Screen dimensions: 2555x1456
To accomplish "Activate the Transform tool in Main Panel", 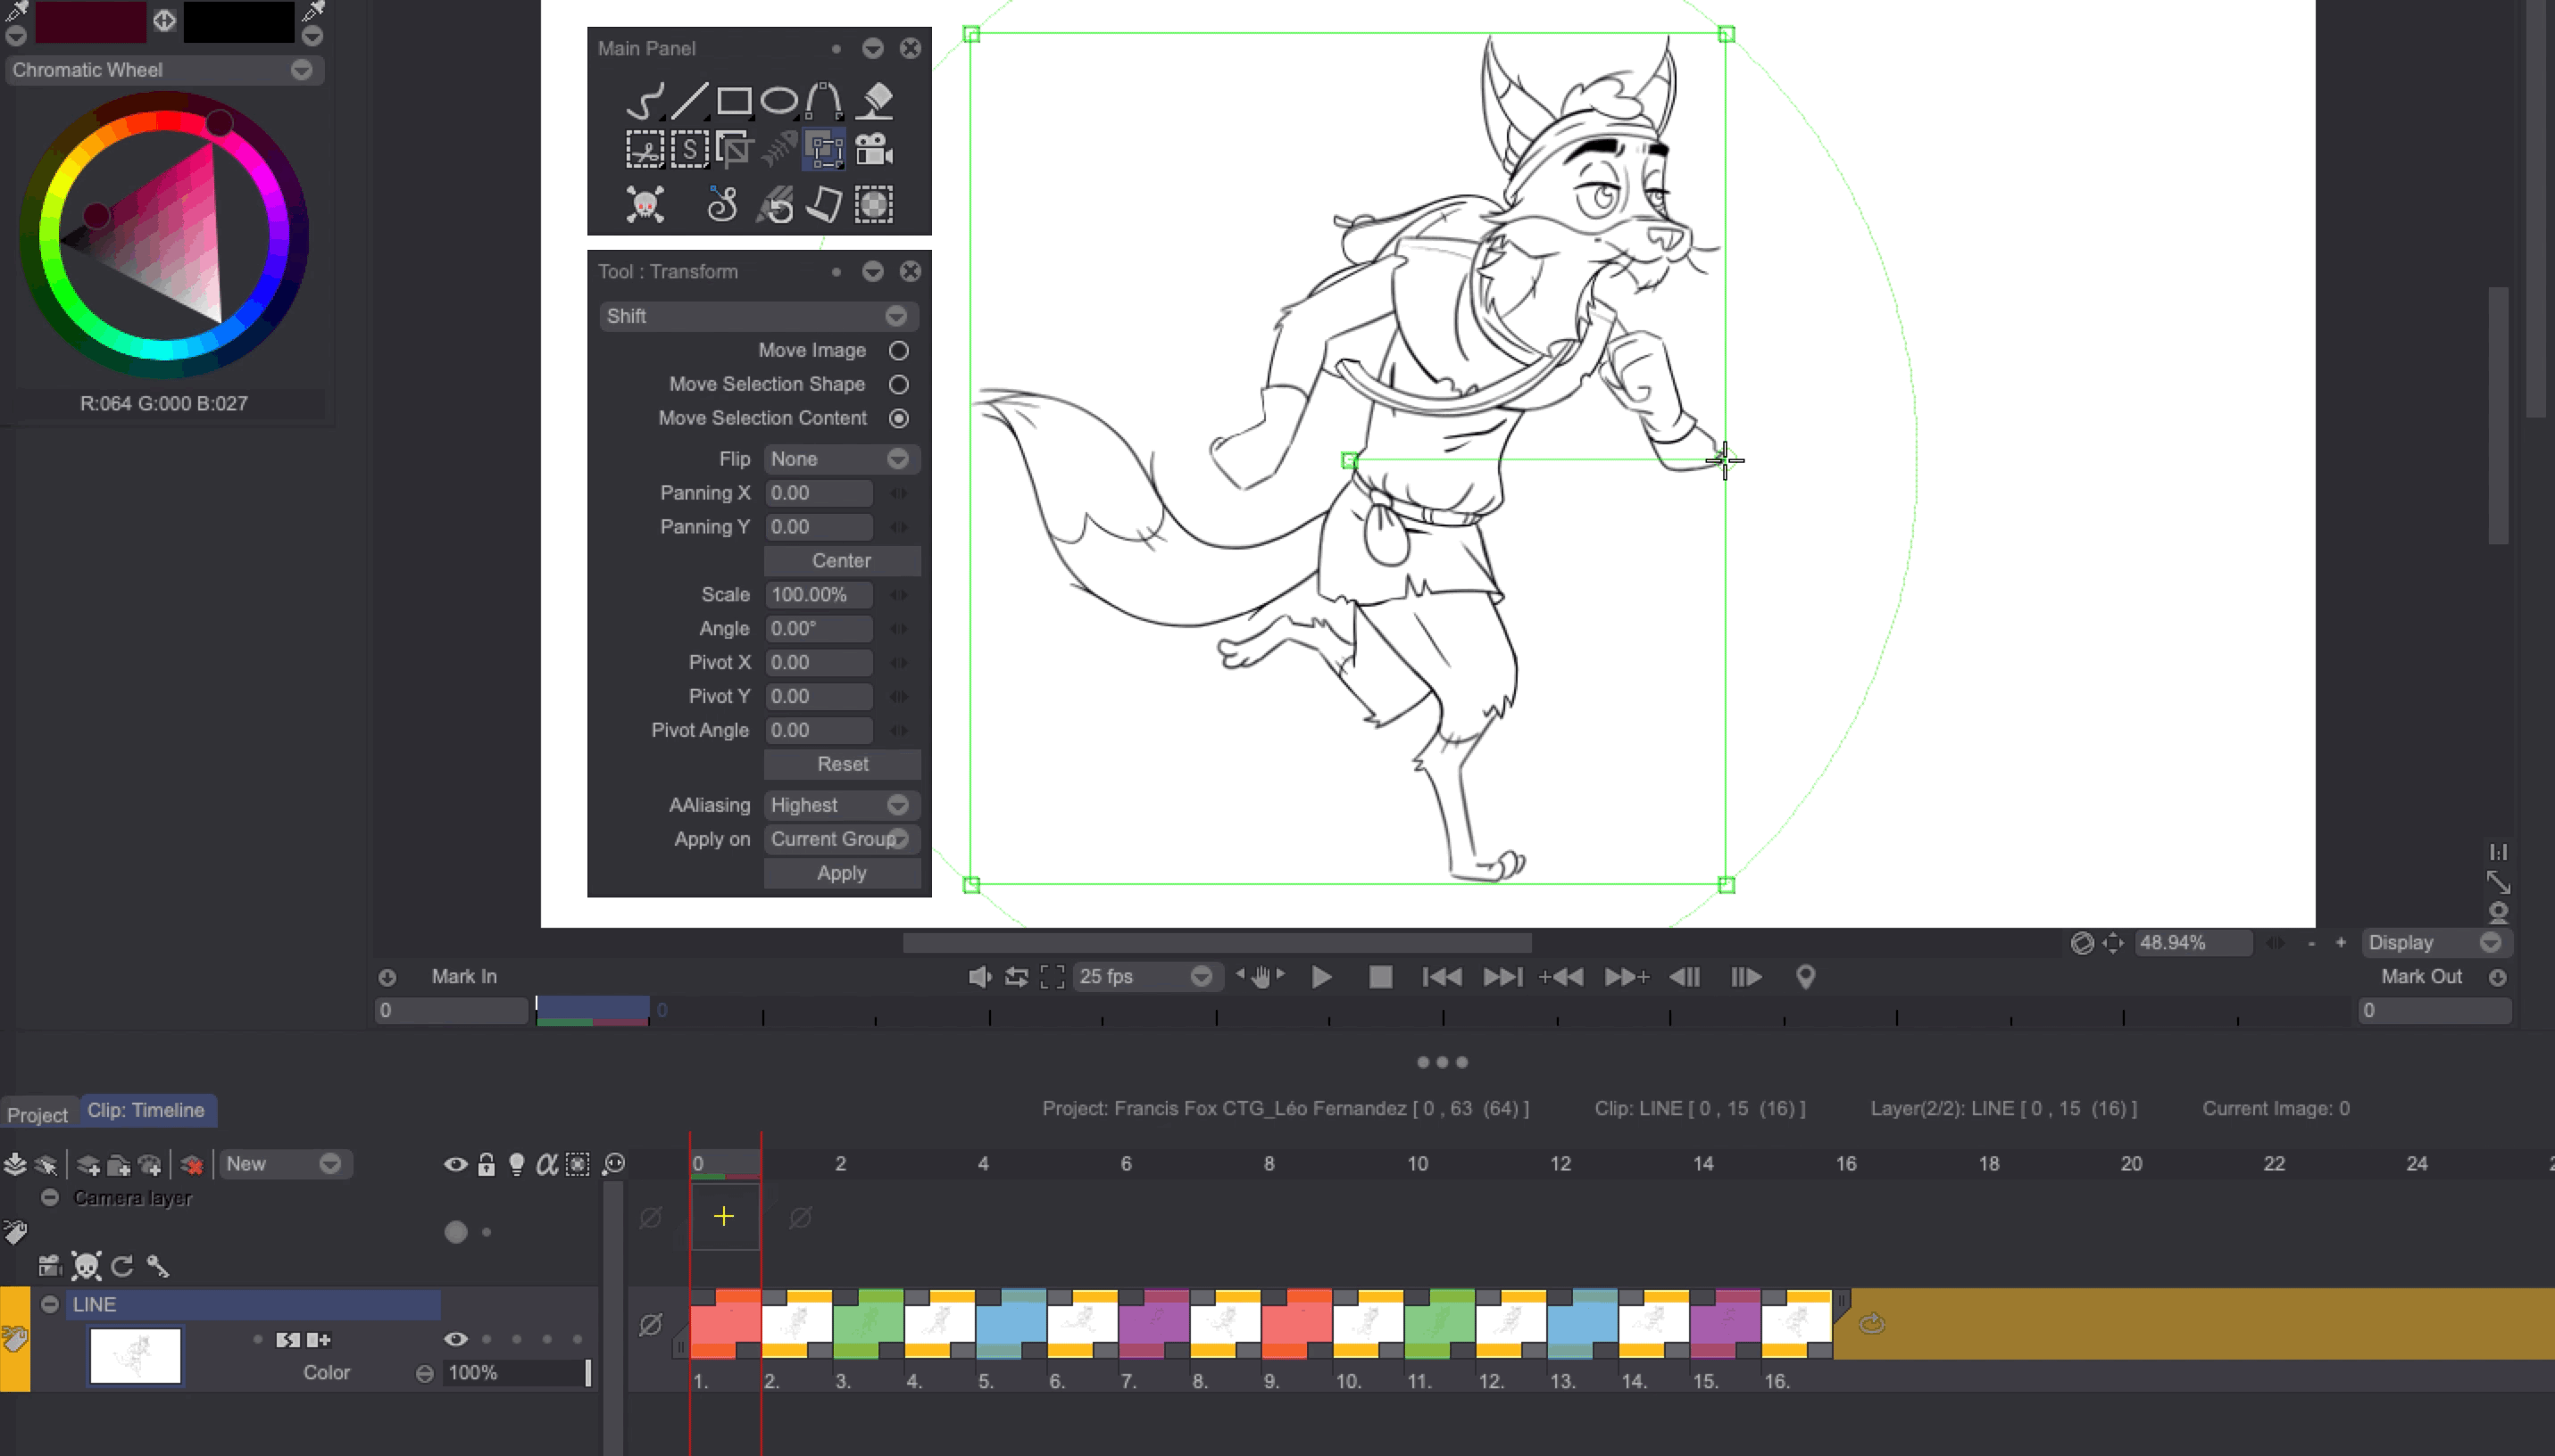I will tap(821, 148).
